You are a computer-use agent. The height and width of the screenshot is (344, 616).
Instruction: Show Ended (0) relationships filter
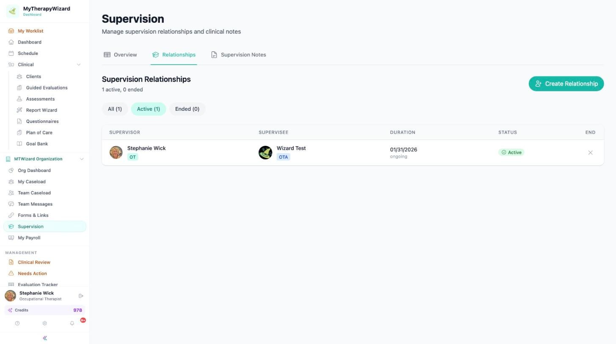187,109
